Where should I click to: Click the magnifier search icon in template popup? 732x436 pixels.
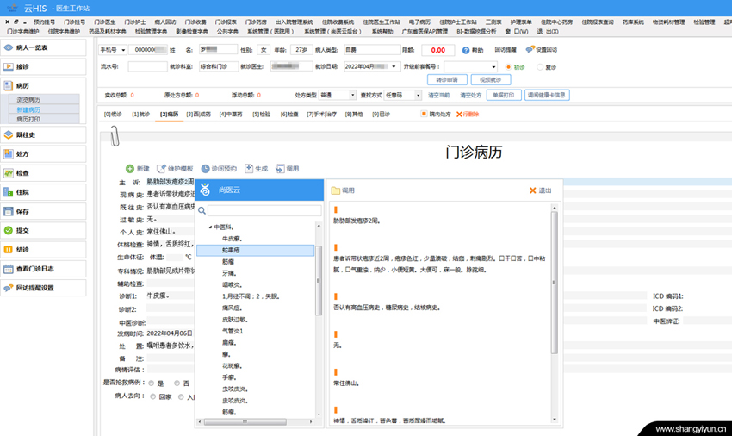point(202,211)
